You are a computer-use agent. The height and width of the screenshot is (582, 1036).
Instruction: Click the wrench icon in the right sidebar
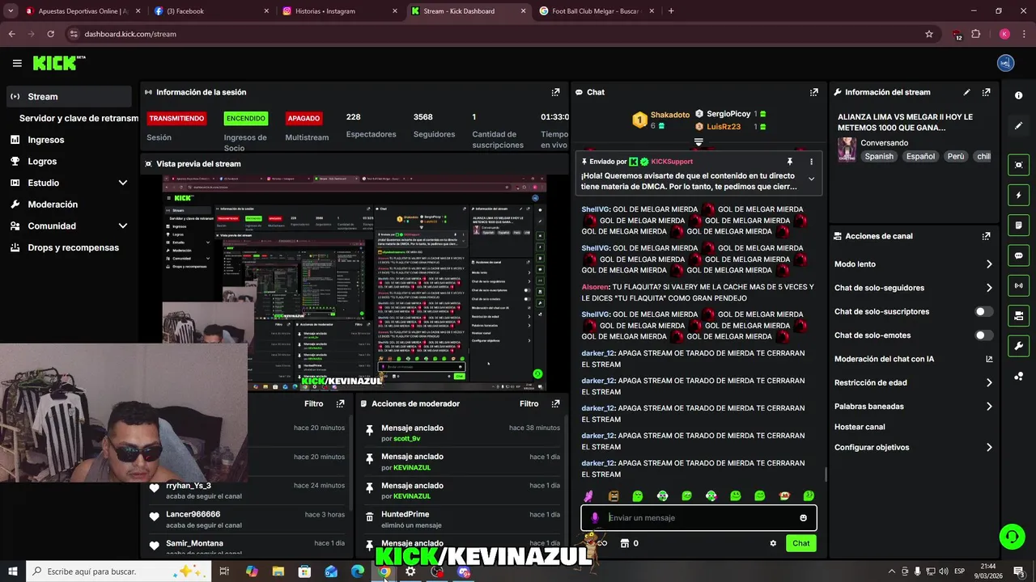click(1018, 346)
